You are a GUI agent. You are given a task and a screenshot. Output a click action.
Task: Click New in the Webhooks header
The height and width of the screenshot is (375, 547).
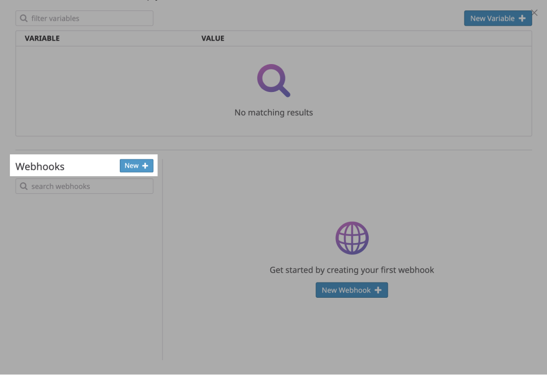pyautogui.click(x=136, y=165)
